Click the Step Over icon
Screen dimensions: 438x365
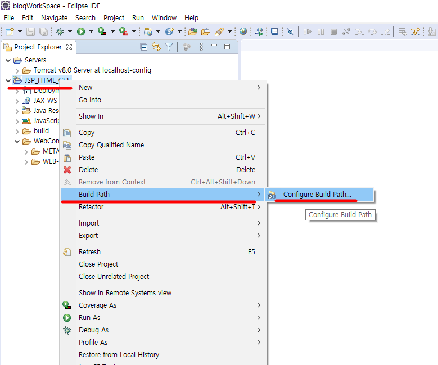(x=372, y=31)
